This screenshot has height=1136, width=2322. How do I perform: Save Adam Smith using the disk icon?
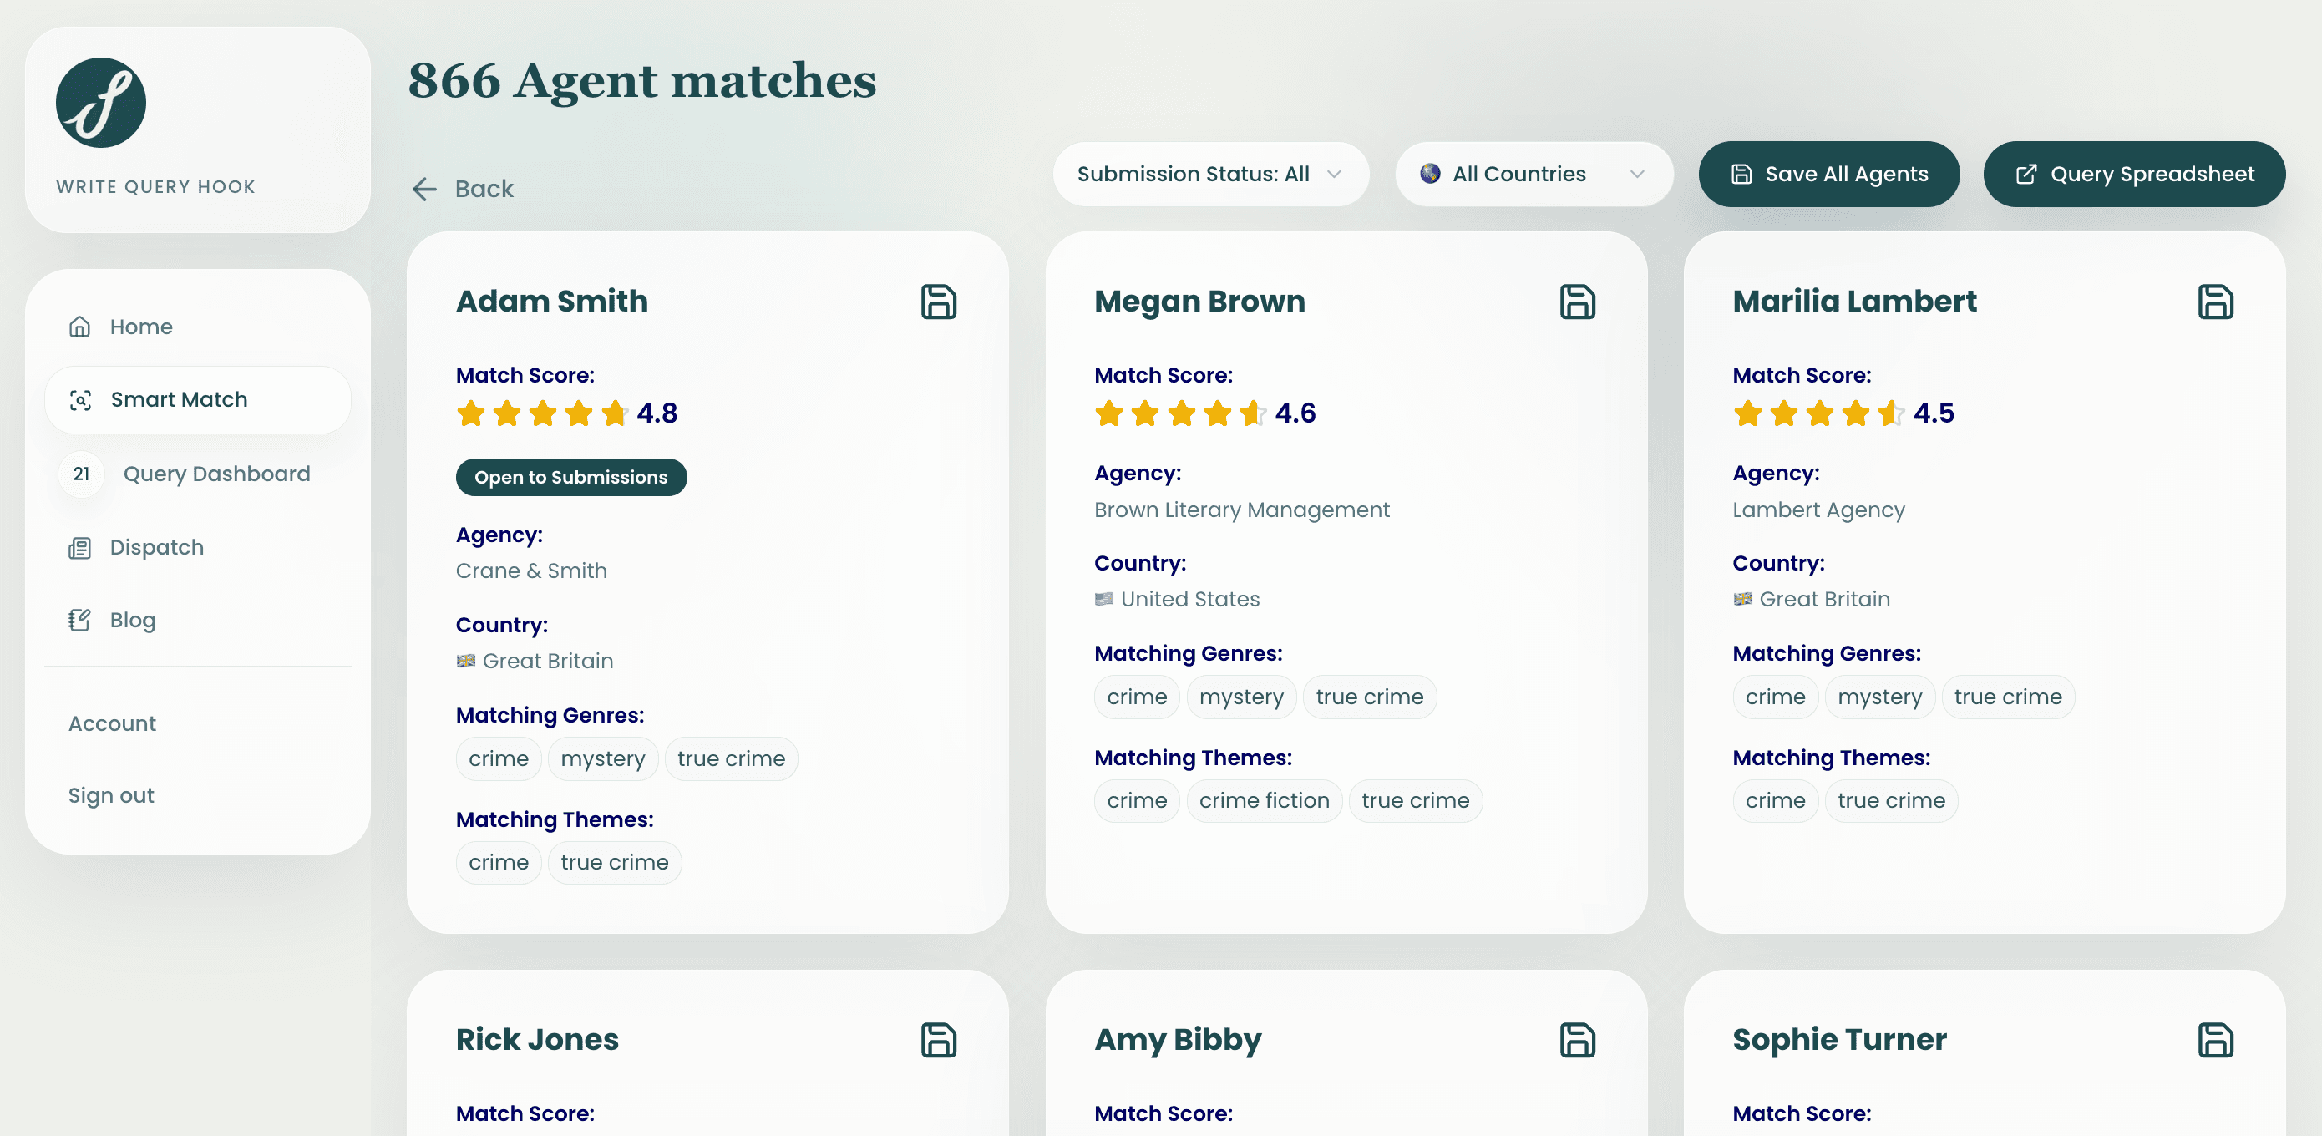938,302
